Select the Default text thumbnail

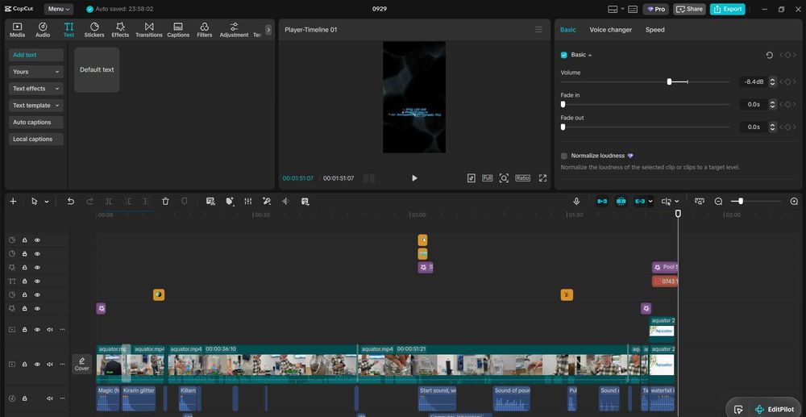point(97,70)
